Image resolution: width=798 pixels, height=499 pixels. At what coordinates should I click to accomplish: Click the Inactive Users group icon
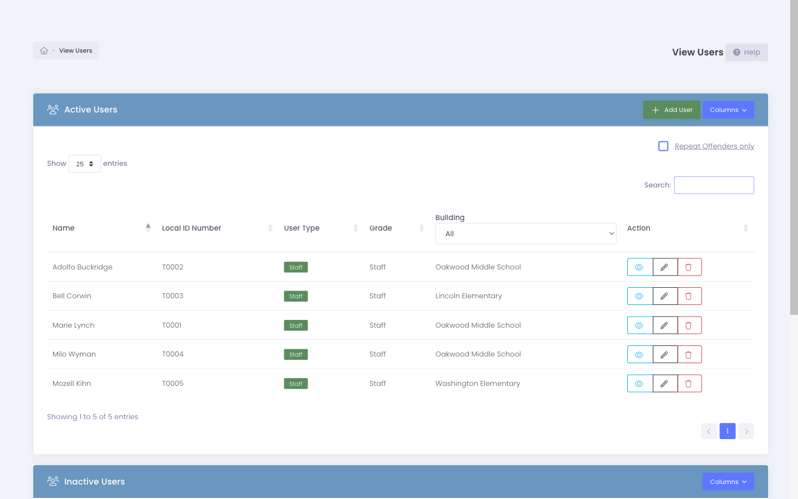click(53, 481)
